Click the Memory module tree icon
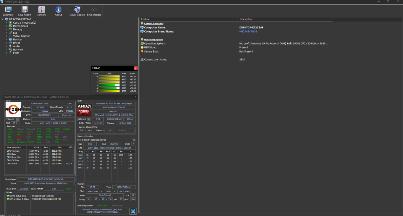Viewport: 403px width, 216px height. click(x=11, y=29)
